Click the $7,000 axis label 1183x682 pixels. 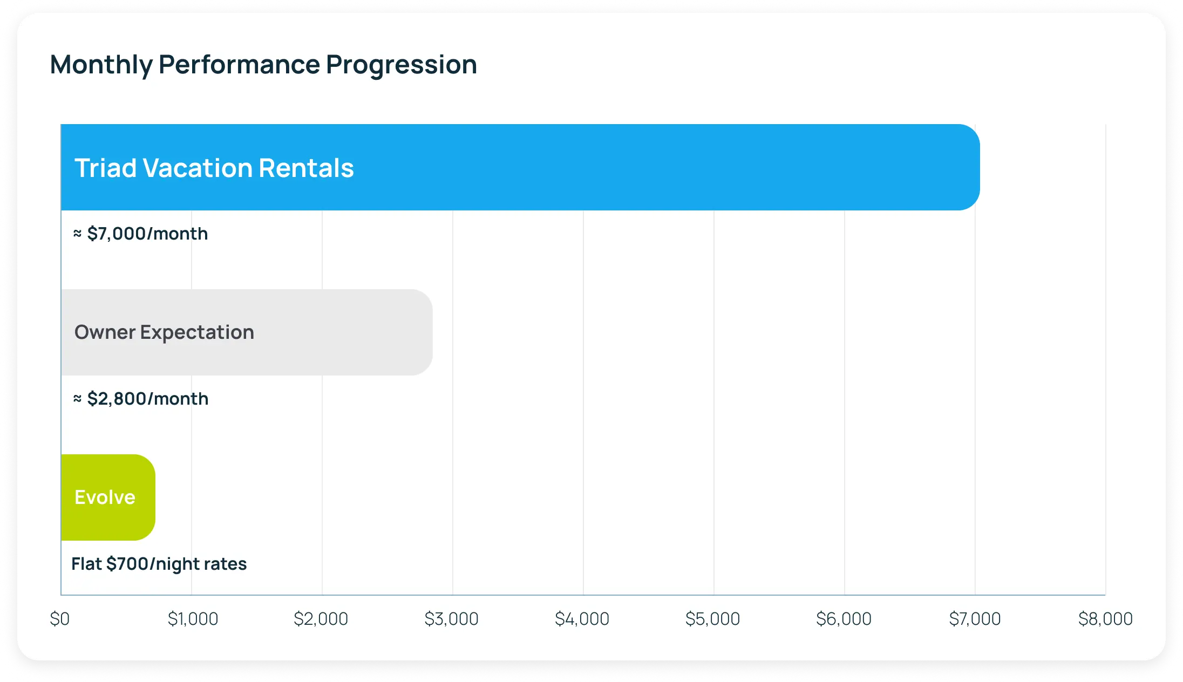click(975, 619)
